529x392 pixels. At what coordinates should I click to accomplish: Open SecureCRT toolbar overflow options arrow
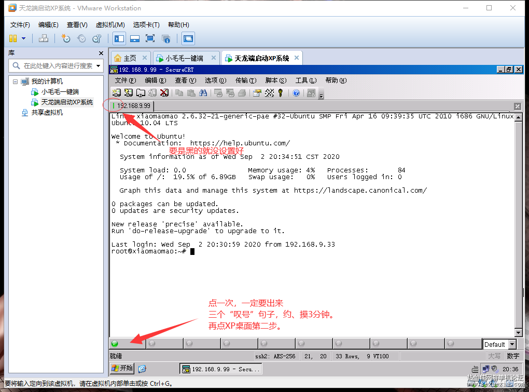(x=321, y=94)
